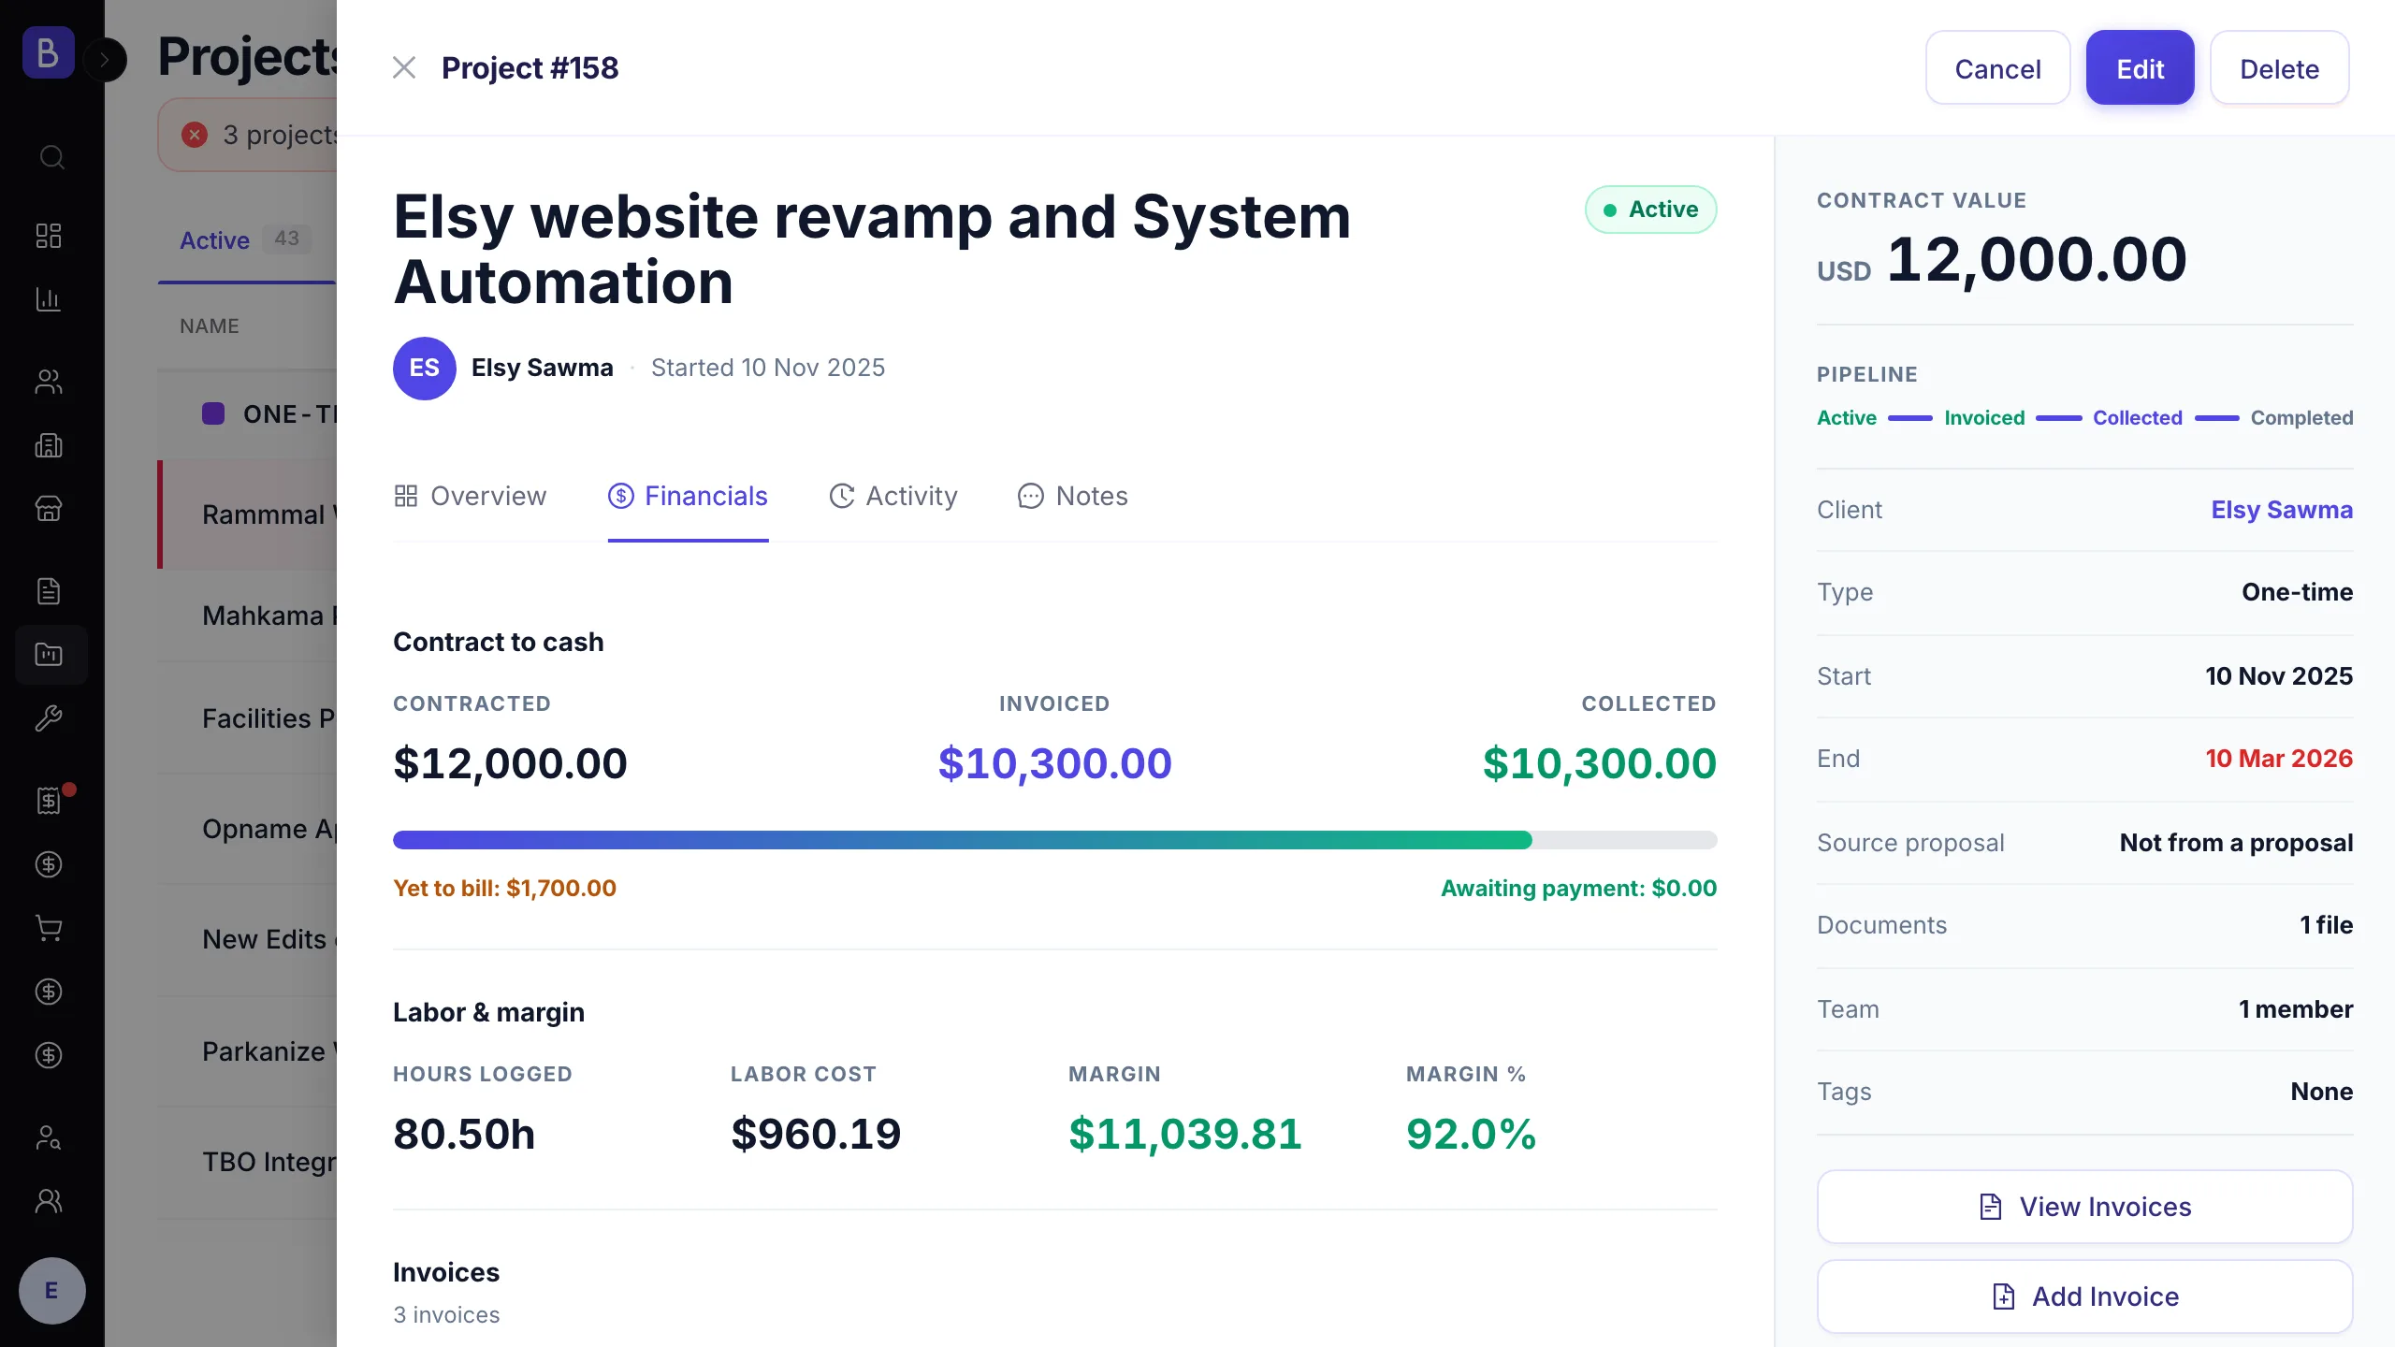Expand the sidebar with the chevron arrow
2395x1347 pixels.
click(x=105, y=61)
